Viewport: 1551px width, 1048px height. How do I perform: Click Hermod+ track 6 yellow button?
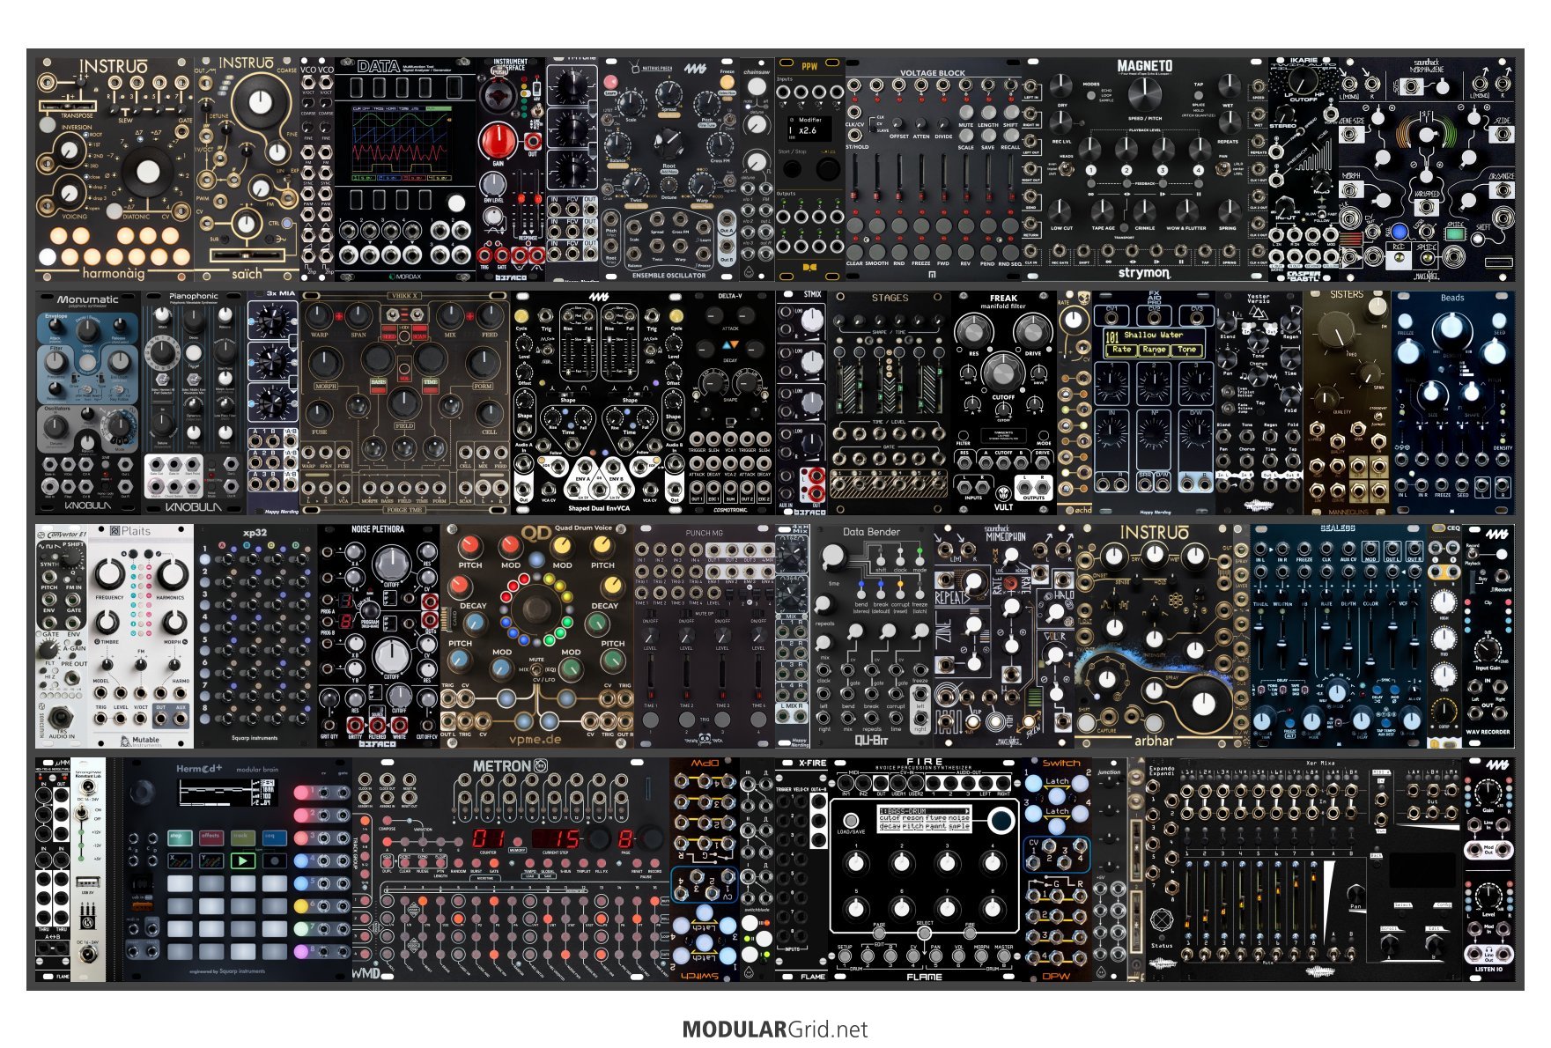tap(301, 906)
